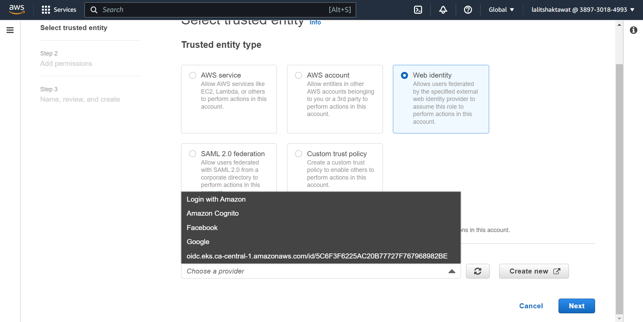Viewport: 643px width, 322px height.
Task: Click the Select trusted entity step
Action: (74, 28)
